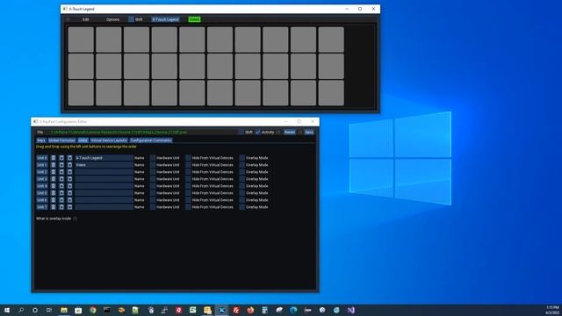Click the Unit 4 button
The image size is (562, 316).
(x=42, y=186)
